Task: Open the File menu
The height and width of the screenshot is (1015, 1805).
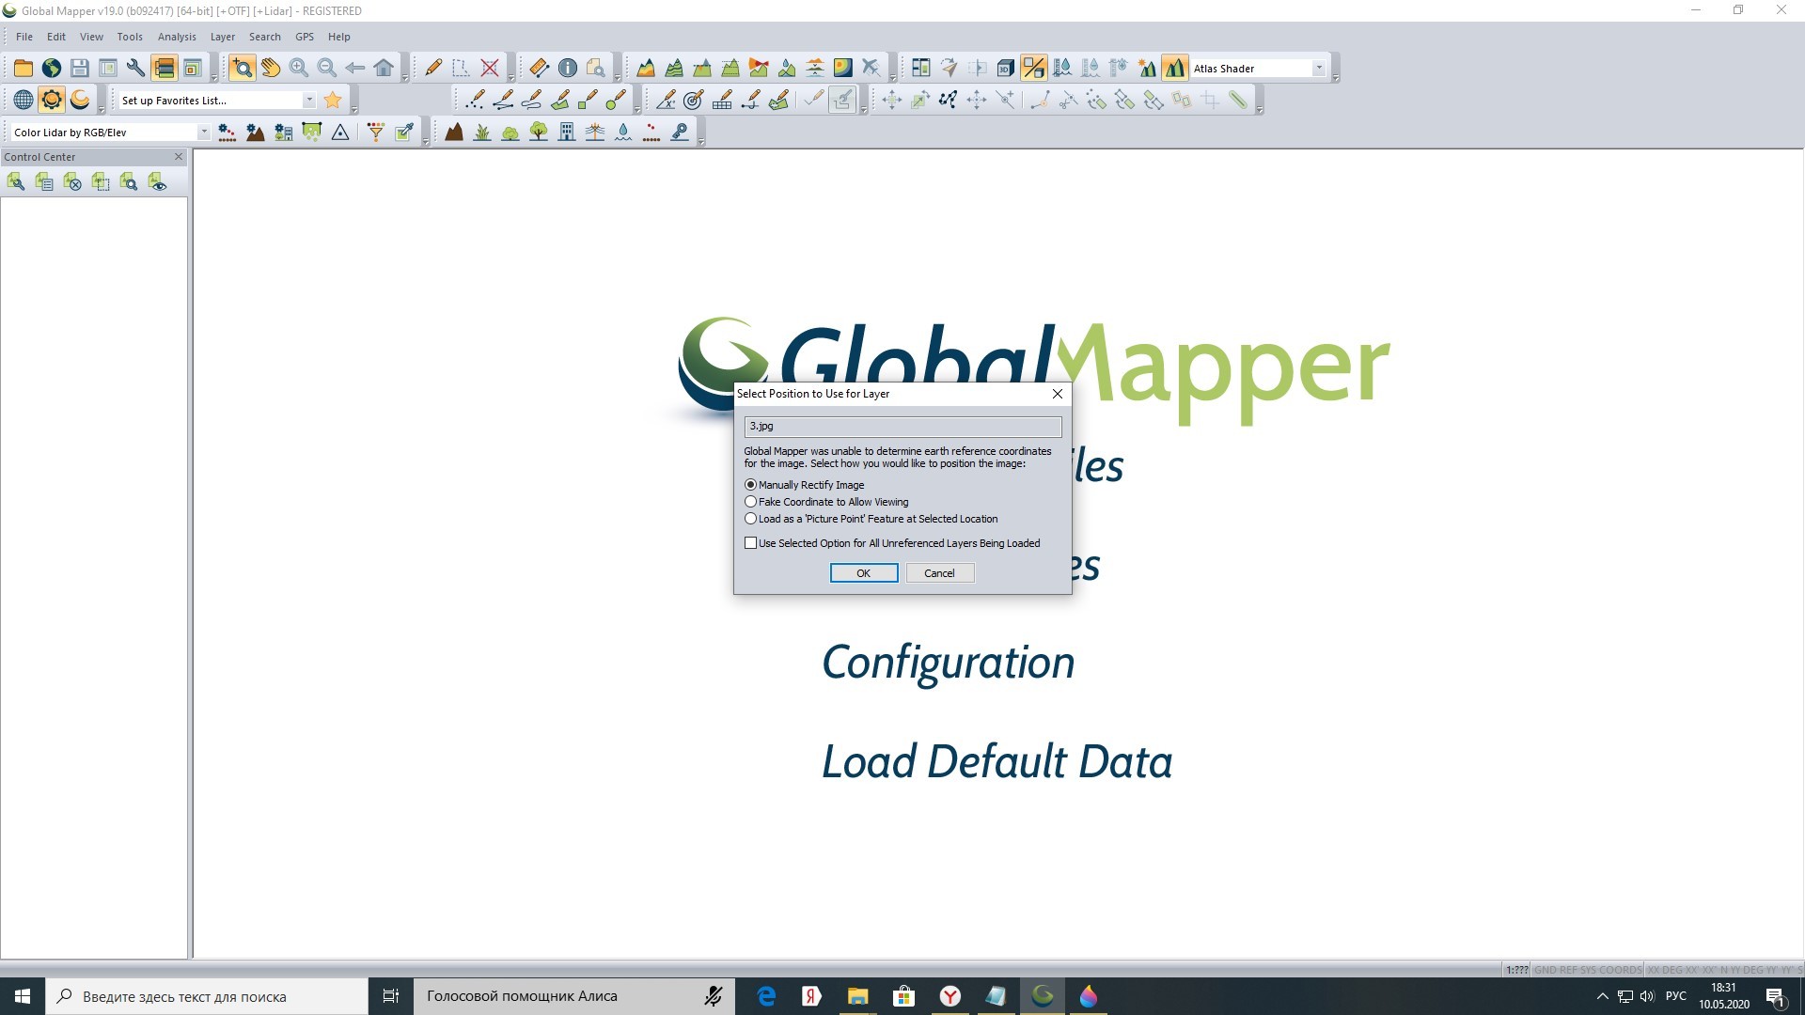Action: point(24,37)
